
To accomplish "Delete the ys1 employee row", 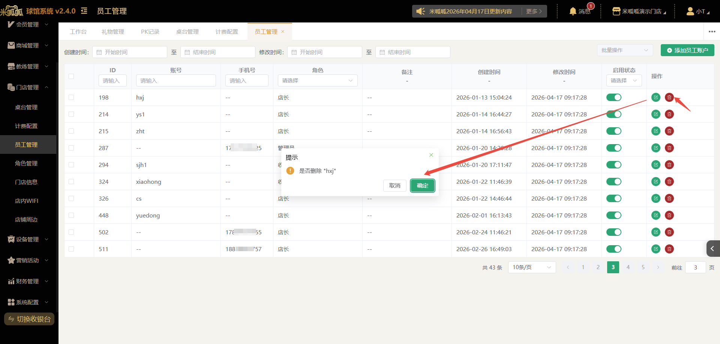I will tap(669, 114).
